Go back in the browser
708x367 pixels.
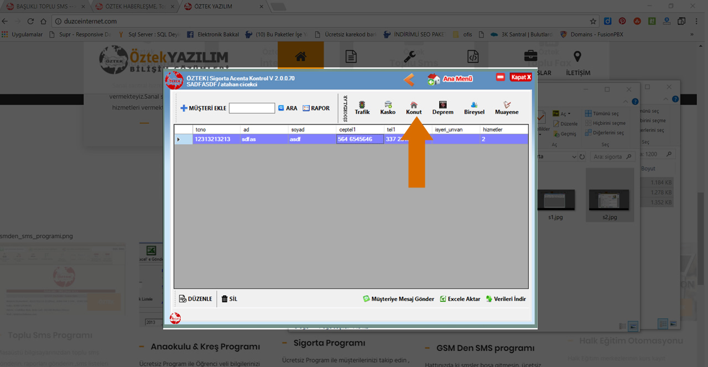[x=6, y=22]
